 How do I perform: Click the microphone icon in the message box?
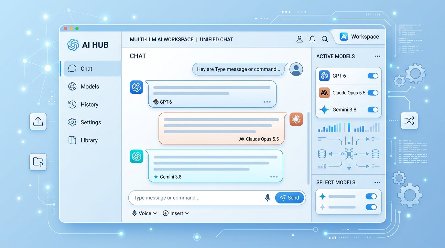[x=267, y=198]
